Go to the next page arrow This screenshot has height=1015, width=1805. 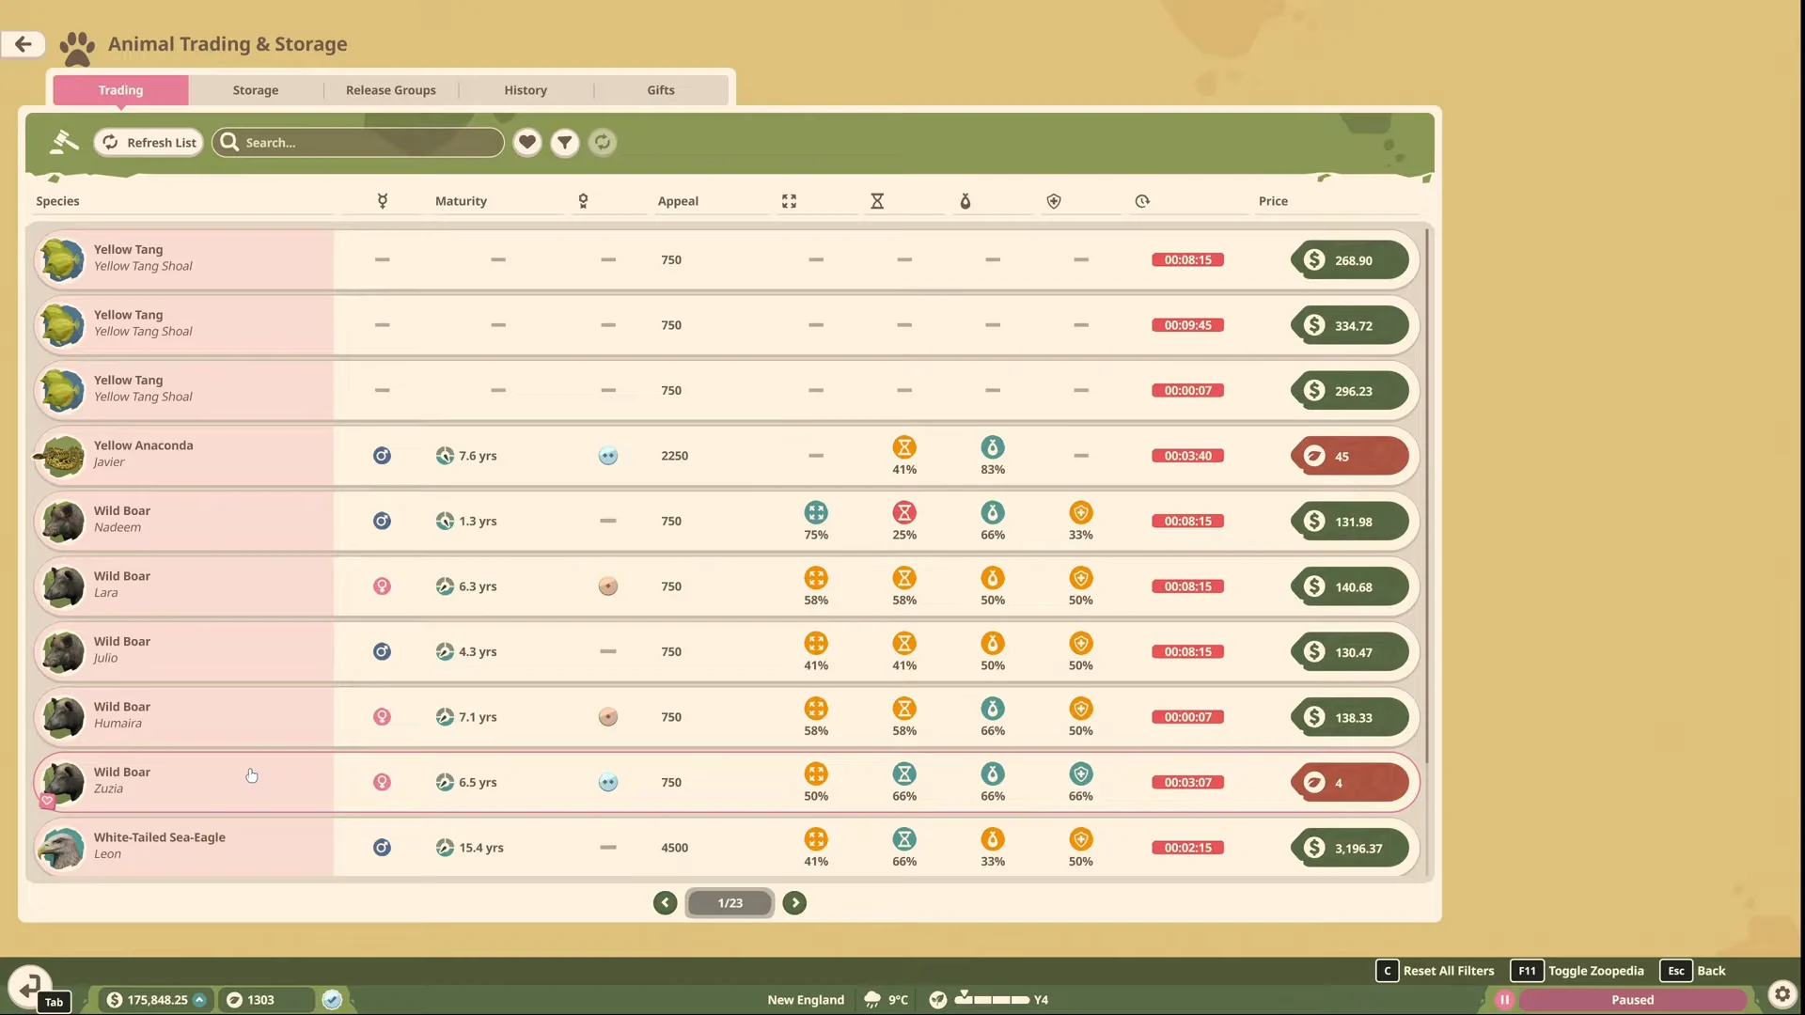794,903
